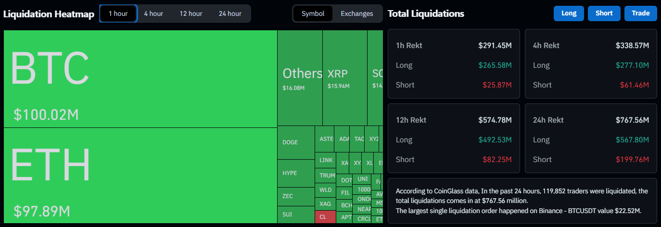
Task: Click the DOGE heatmap tile
Action: (x=296, y=142)
